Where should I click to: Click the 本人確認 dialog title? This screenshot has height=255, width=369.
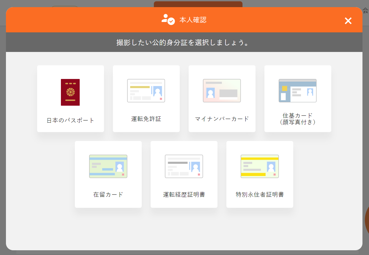coord(193,20)
